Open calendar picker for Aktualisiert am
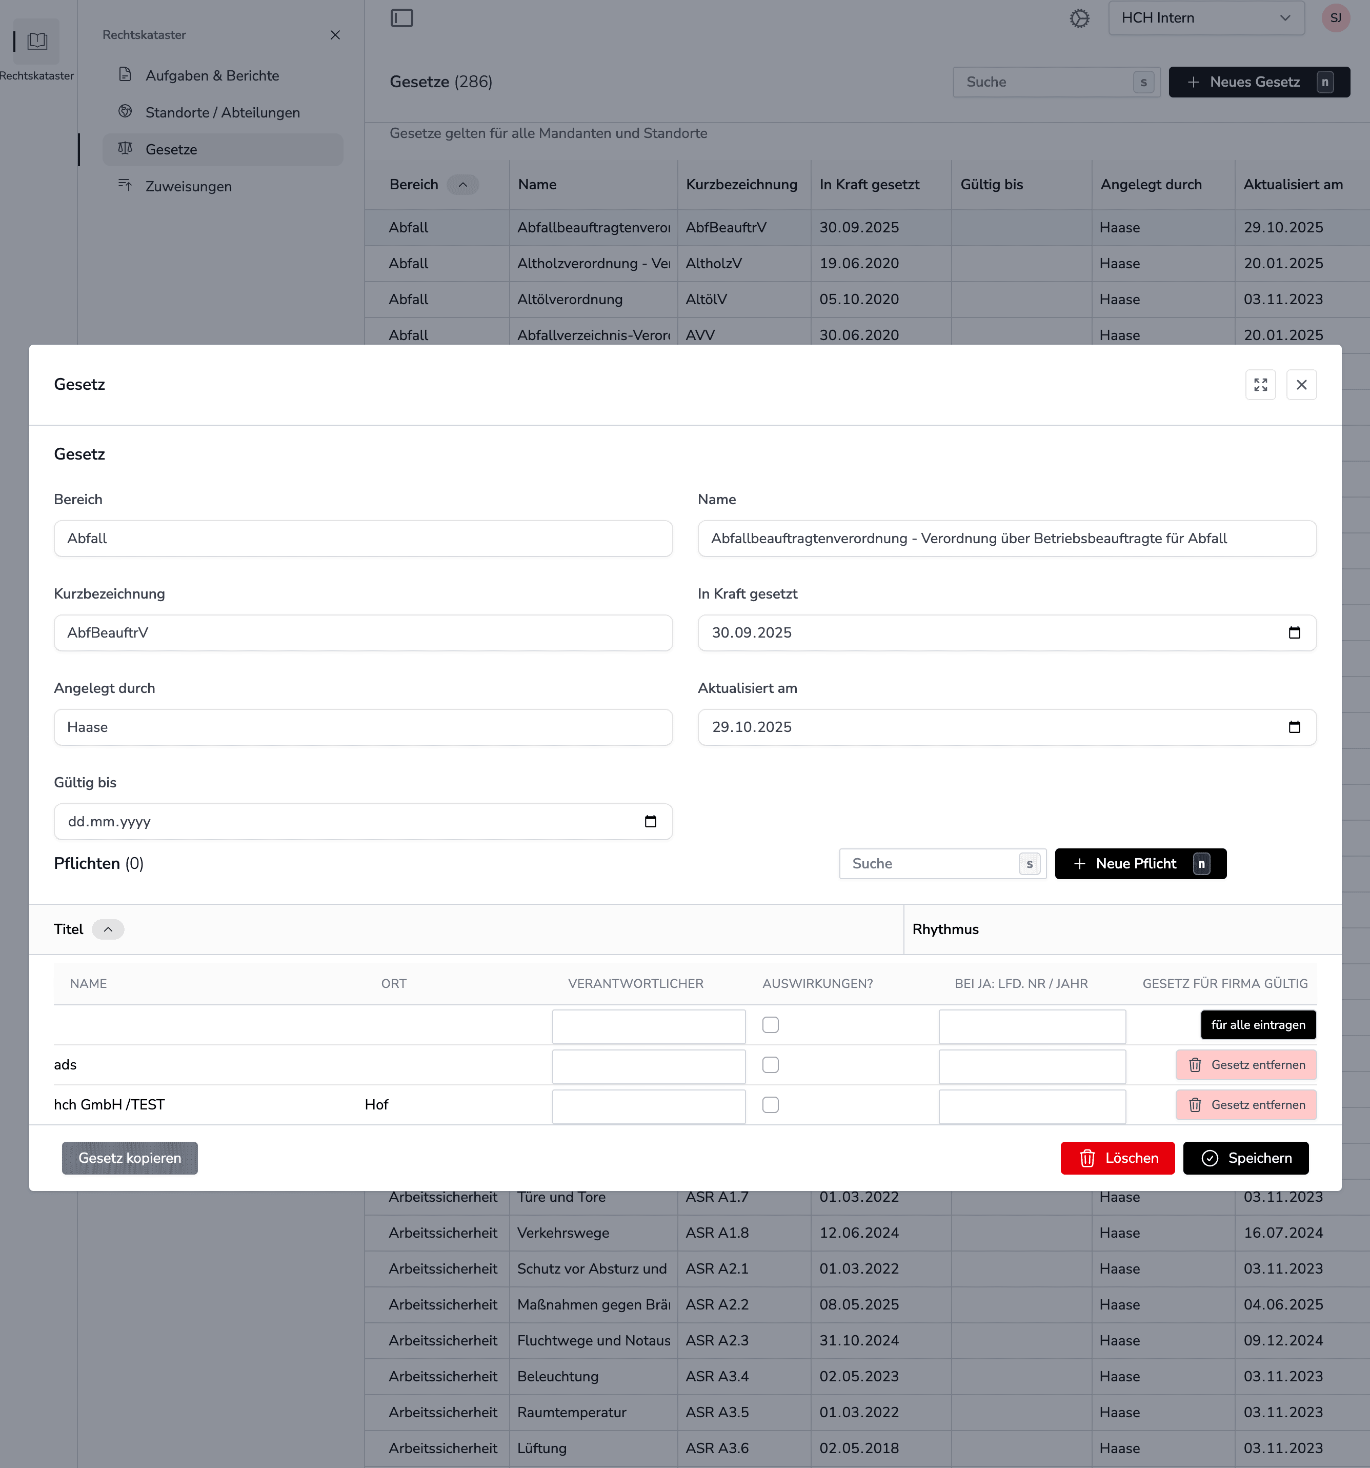1370x1468 pixels. click(1294, 727)
